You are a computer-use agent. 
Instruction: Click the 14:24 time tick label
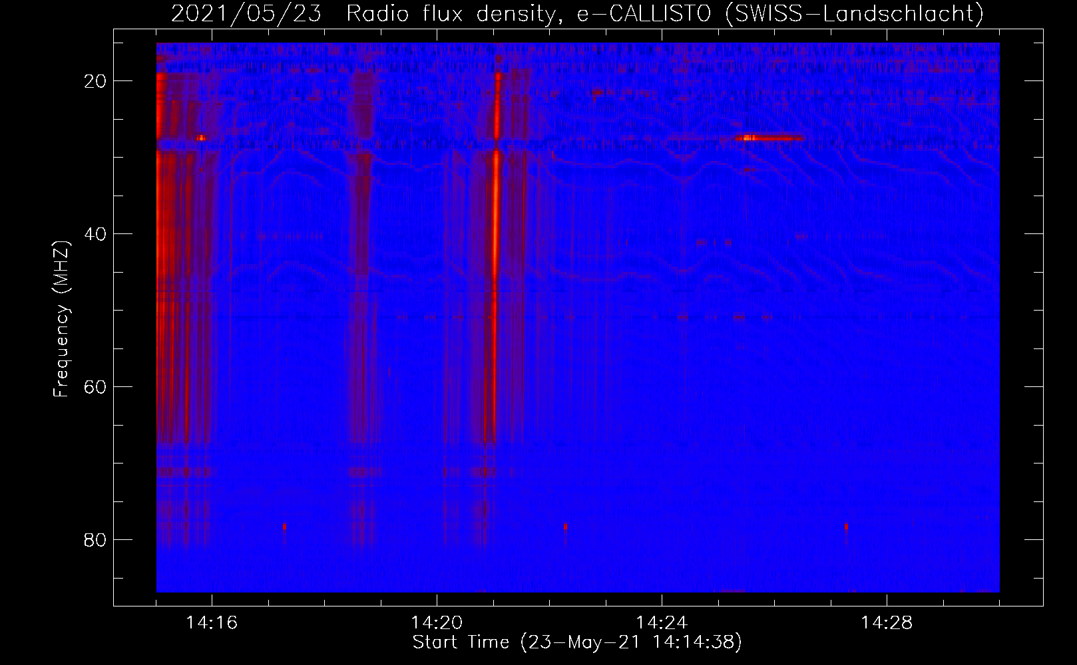662,622
